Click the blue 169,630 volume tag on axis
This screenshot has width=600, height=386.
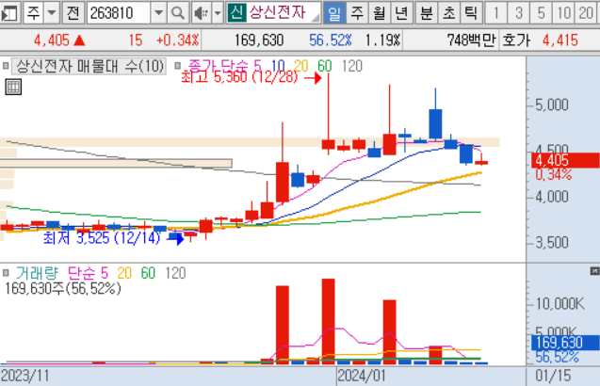(565, 343)
